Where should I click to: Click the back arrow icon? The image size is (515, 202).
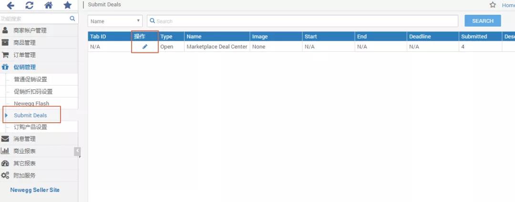click(10, 6)
